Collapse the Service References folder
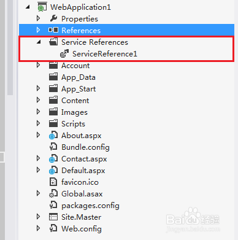This screenshot has height=240, width=238. tap(39, 42)
